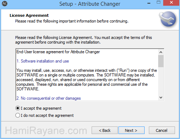The height and width of the screenshot is (139, 180).
Task: Cancel the setup wizard
Action: [x=162, y=130]
